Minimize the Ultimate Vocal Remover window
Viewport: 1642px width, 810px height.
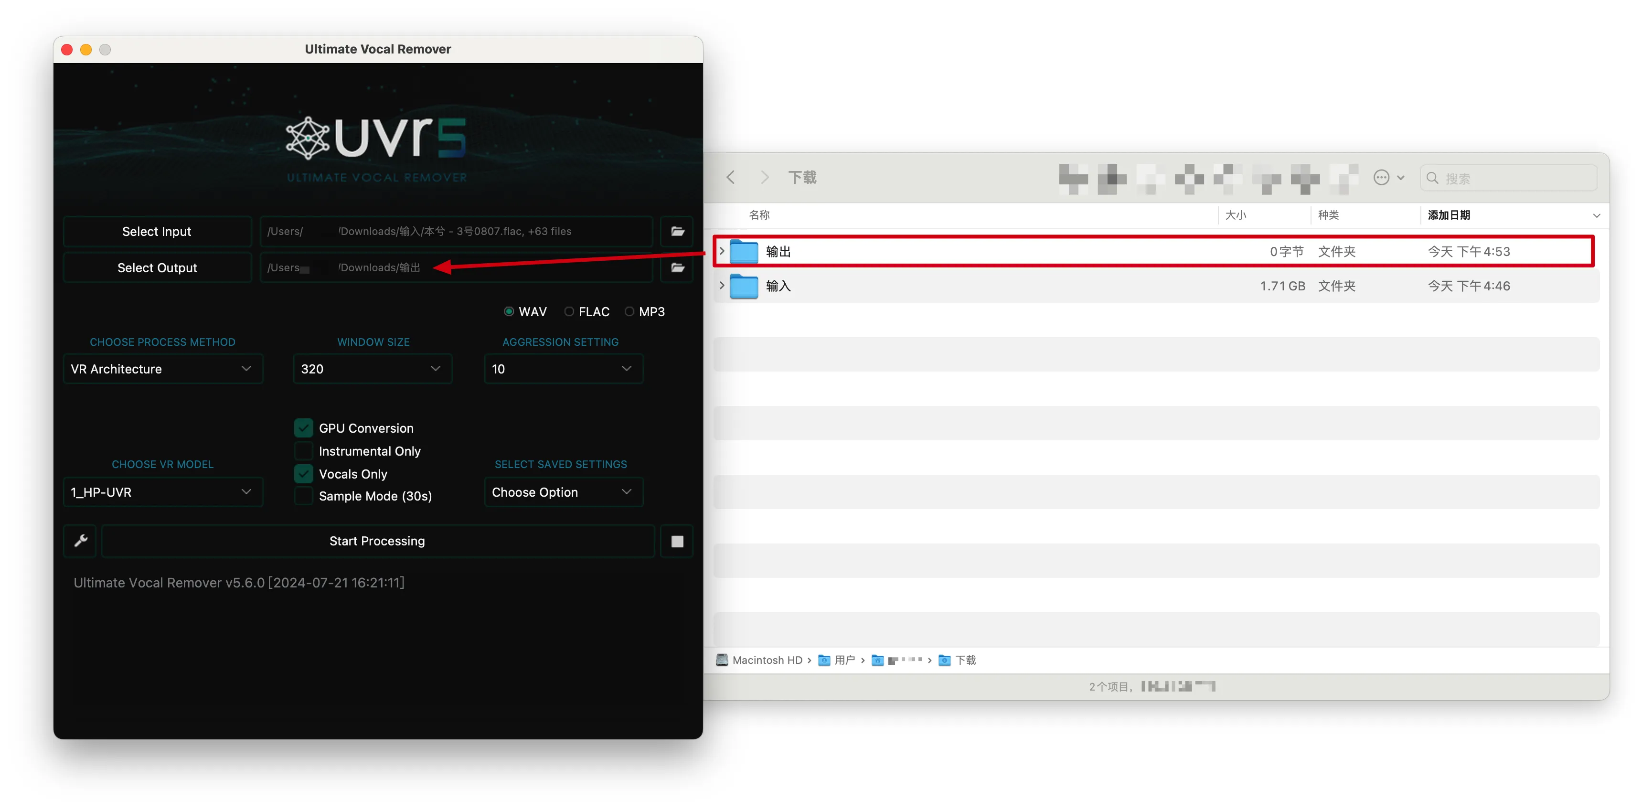coord(86,50)
